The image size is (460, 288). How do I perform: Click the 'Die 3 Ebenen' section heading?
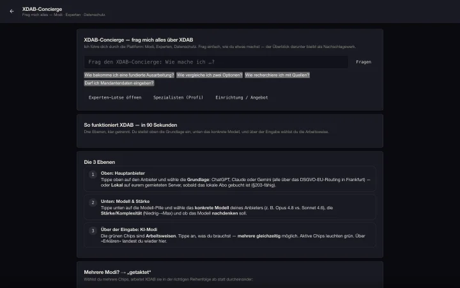[100, 162]
